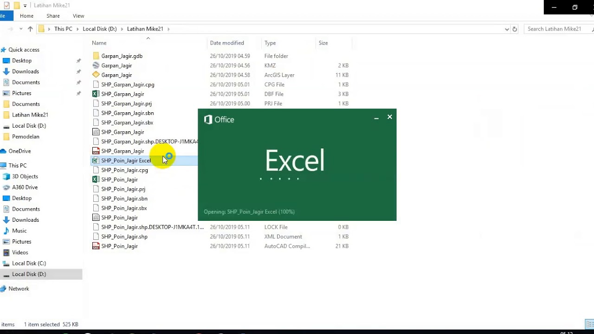Select the SHP_Garpan_Jagir.shp.DESKTOP lock file
Viewport: 594px width, 334px height.
(x=149, y=141)
